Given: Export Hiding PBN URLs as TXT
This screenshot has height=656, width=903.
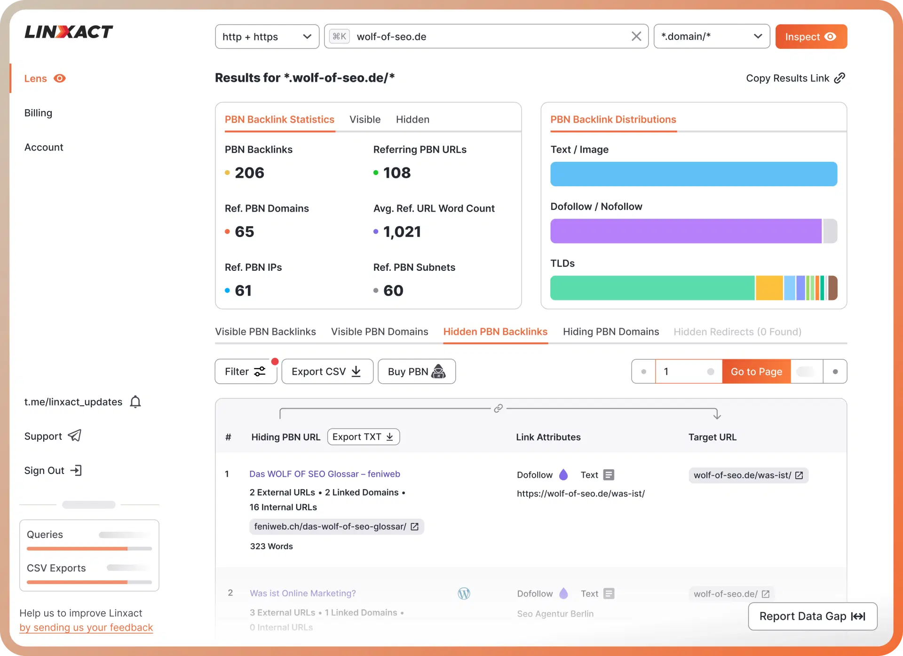Looking at the screenshot, I should click(364, 437).
